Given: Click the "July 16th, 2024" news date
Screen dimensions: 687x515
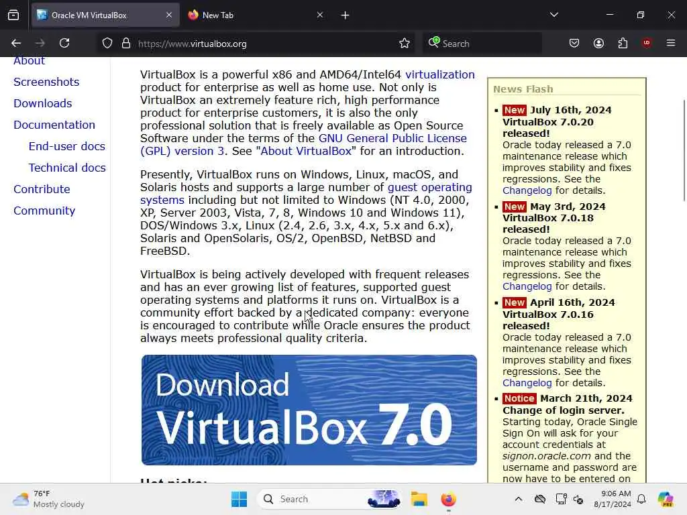Looking at the screenshot, I should pos(571,110).
